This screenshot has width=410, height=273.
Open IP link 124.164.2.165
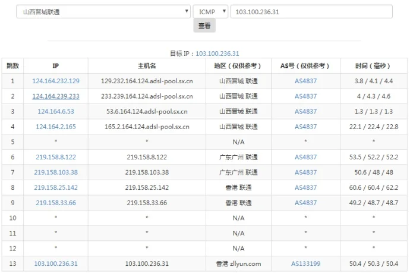pyautogui.click(x=56, y=127)
